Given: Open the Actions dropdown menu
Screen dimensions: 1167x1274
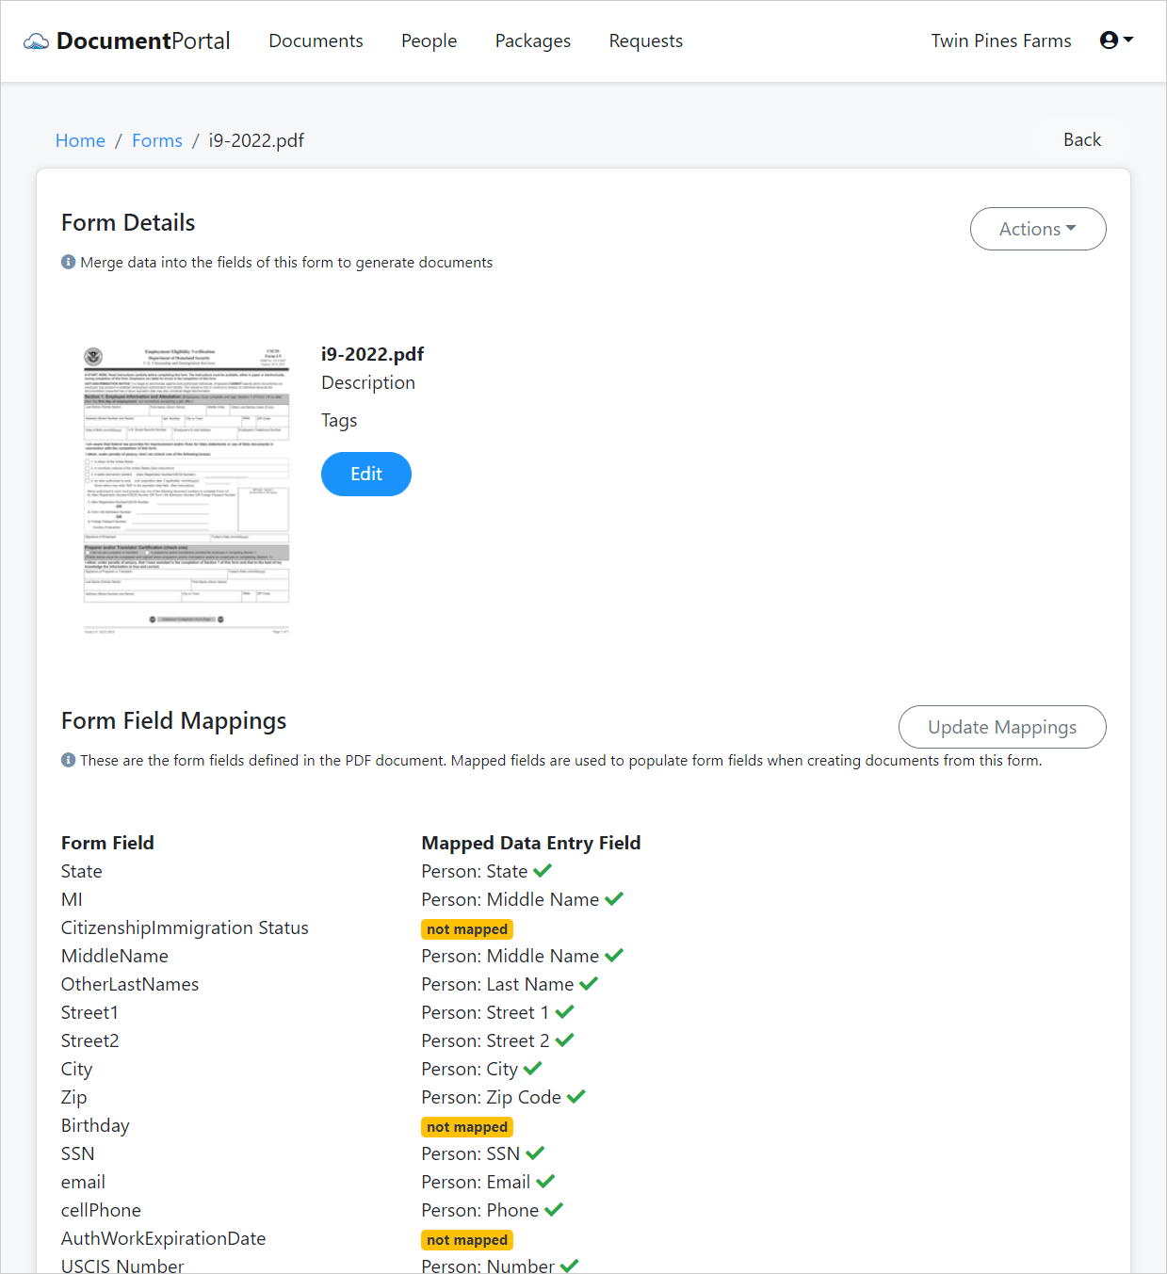Looking at the screenshot, I should pyautogui.click(x=1037, y=229).
